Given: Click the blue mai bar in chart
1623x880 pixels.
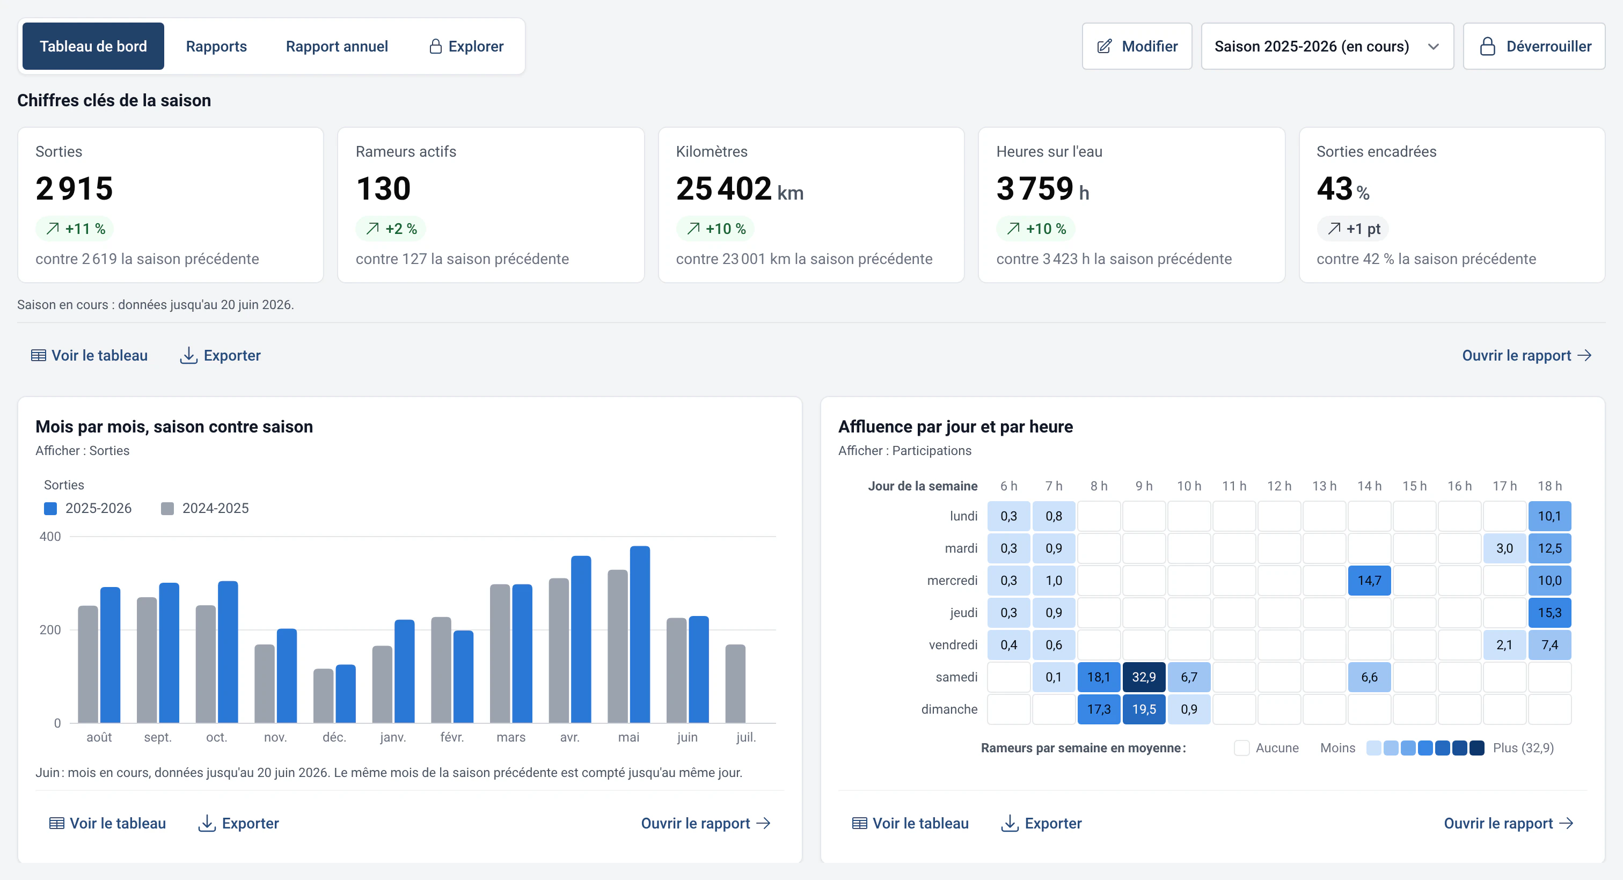Looking at the screenshot, I should (x=640, y=634).
